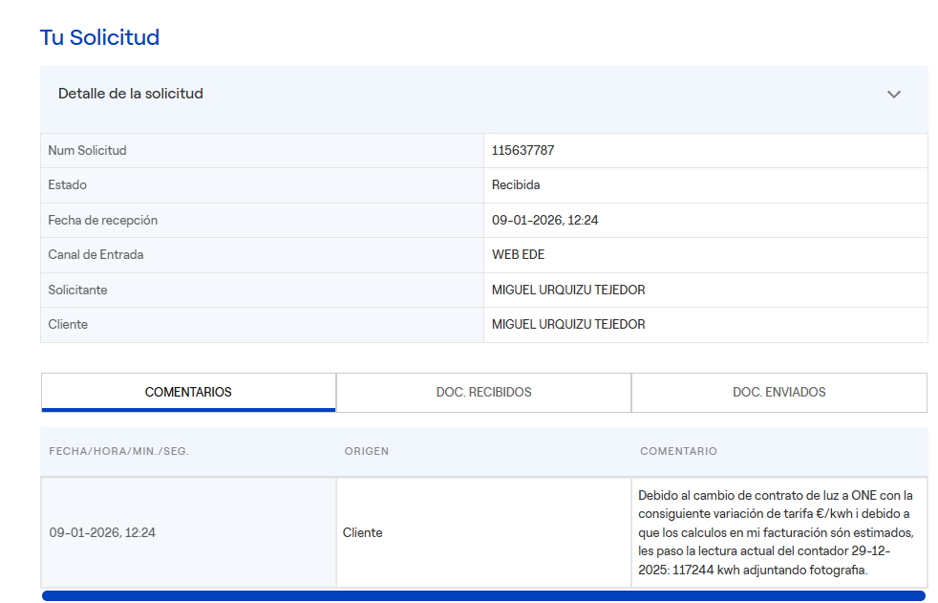938x603 pixels.
Task: Click the 'Recibida' status value
Action: [516, 185]
